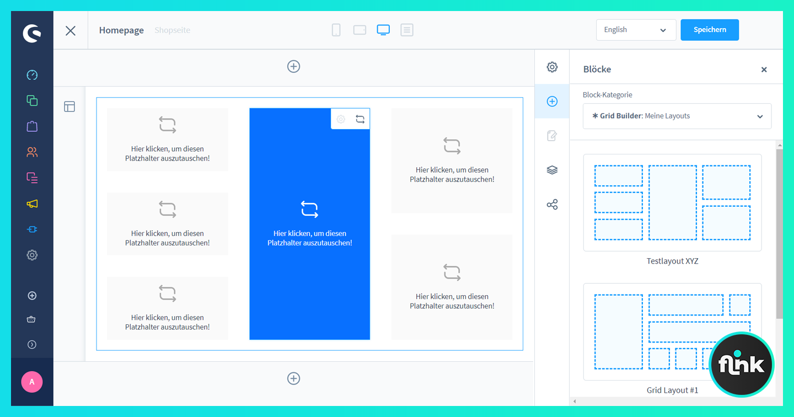Screen dimensions: 794x417
Task: Close the Blöcke panel
Action: [x=764, y=69]
